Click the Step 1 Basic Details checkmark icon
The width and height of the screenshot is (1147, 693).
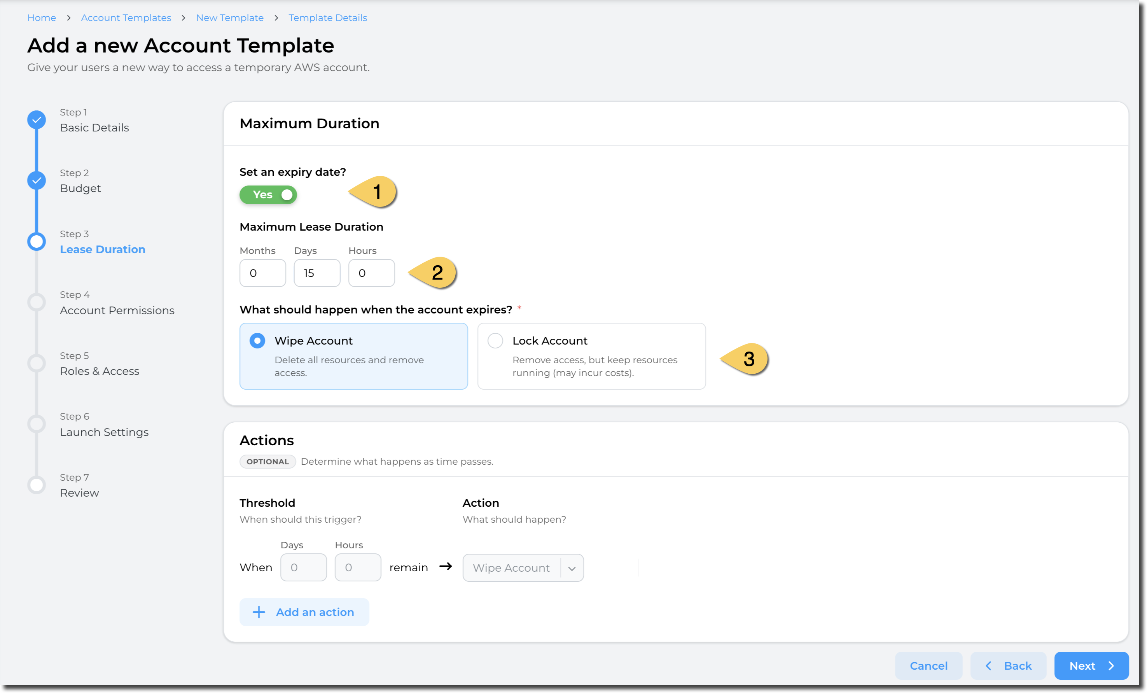point(36,120)
